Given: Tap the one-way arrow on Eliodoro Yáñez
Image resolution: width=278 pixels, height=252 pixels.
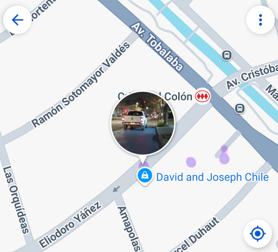Looking at the screenshot, I should click(116, 189).
